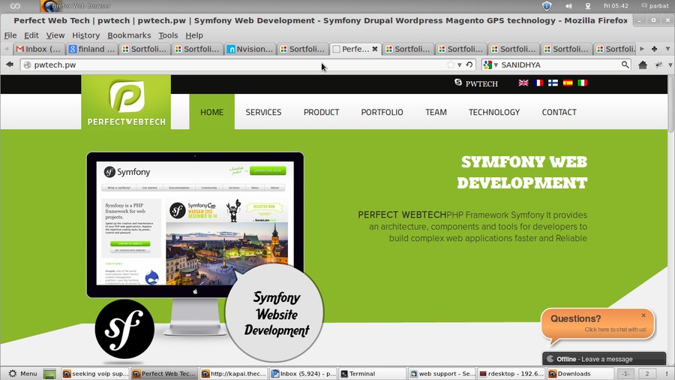Open the History menu
675x380 pixels.
(85, 35)
